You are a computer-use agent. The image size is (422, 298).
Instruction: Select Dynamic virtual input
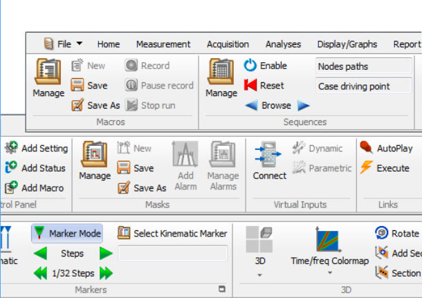pyautogui.click(x=318, y=148)
